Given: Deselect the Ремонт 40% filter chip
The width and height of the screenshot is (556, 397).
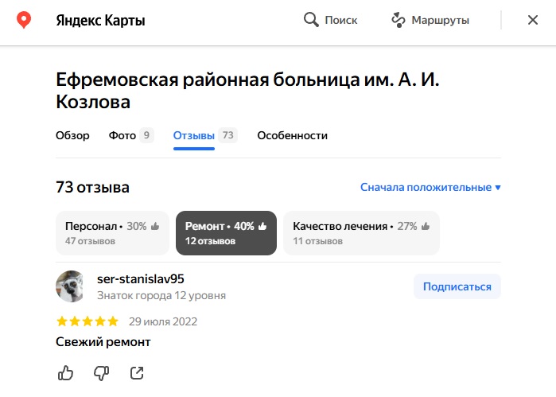Looking at the screenshot, I should (x=226, y=233).
